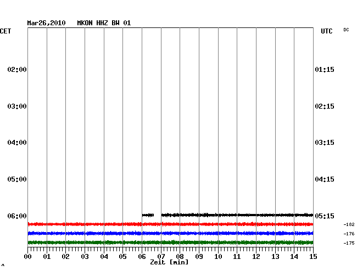Click minute tick label 10

click(x=218, y=257)
